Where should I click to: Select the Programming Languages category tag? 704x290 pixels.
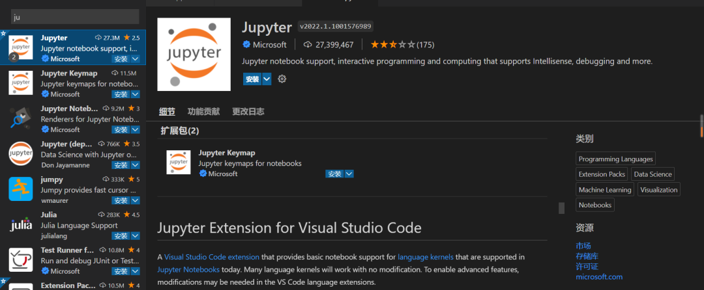pos(615,159)
